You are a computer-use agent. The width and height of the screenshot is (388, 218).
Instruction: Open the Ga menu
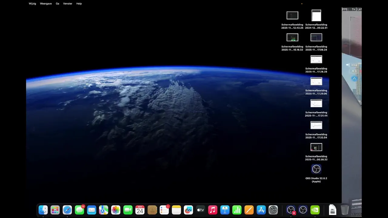tap(58, 4)
